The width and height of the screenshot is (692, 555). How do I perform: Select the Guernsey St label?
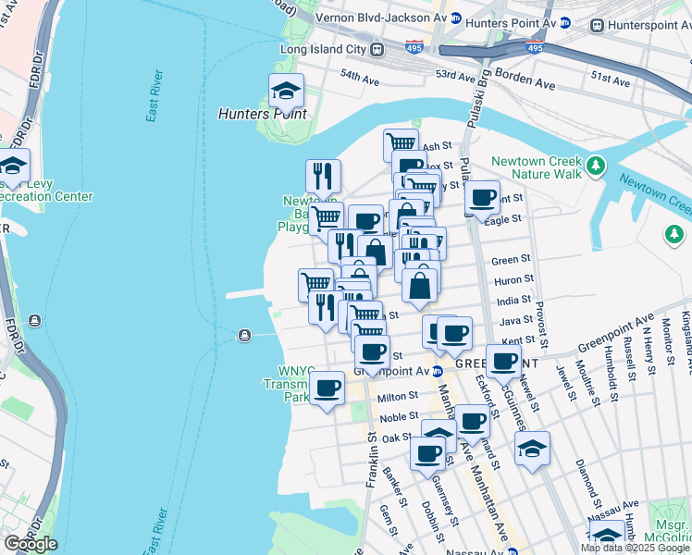pyautogui.click(x=446, y=501)
